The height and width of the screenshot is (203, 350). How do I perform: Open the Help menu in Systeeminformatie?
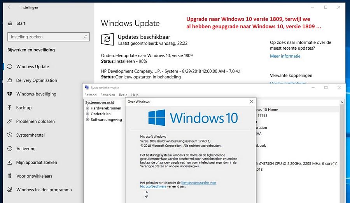[x=135, y=95]
